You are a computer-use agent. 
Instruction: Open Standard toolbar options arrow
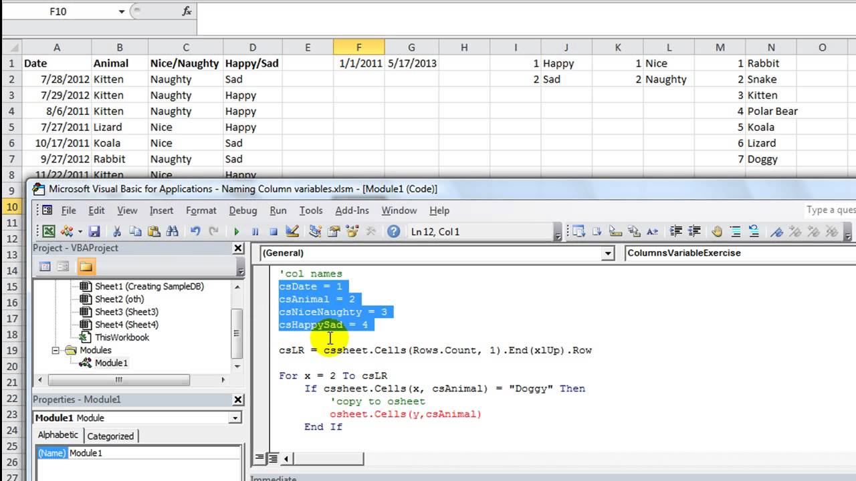click(x=558, y=233)
